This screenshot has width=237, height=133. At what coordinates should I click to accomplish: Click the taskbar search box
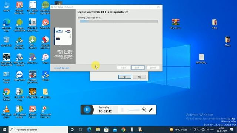tap(38, 130)
